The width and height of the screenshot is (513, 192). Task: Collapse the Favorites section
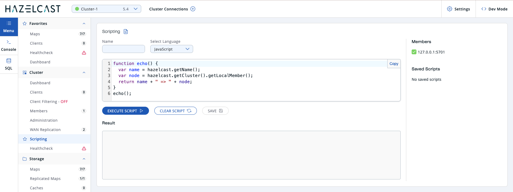click(x=84, y=24)
